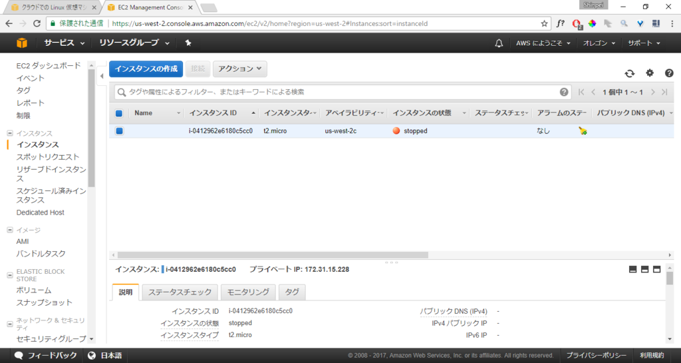Open the help question mark icon
The image size is (681, 363).
point(669,73)
